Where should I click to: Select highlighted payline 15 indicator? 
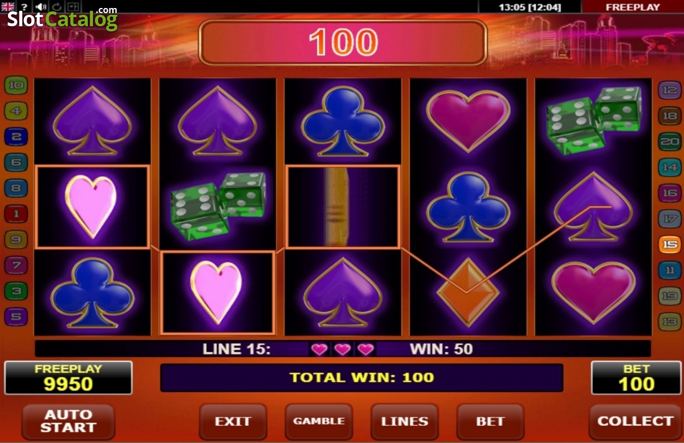669,245
